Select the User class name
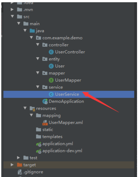Screen dimensions: 138x177 click(60, 66)
